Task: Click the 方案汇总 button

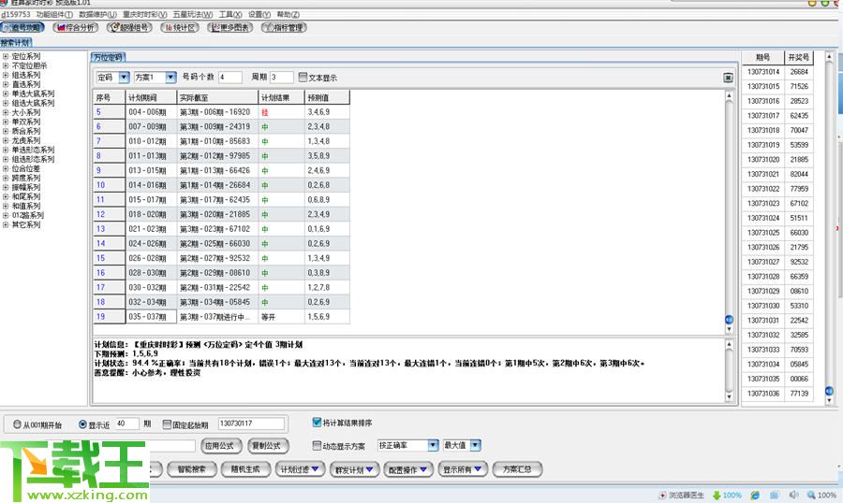Action: (517, 469)
